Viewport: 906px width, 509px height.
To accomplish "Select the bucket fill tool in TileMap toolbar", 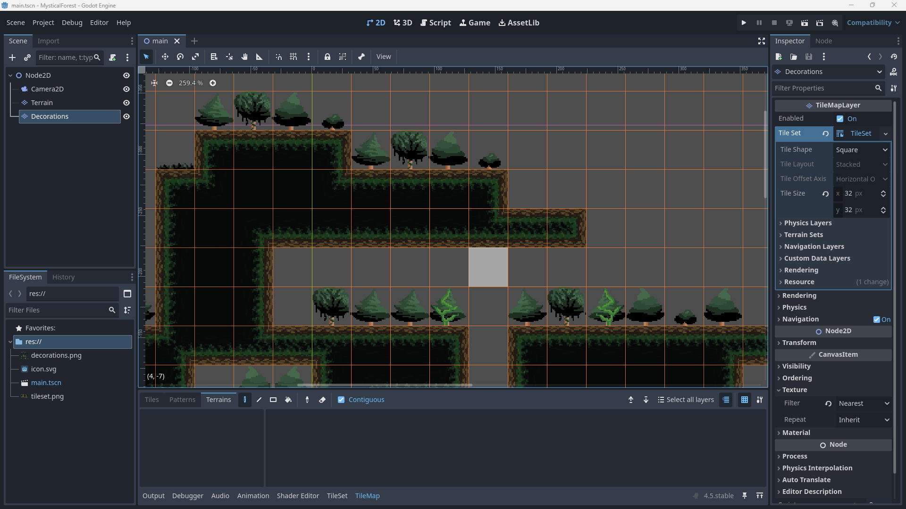I will (x=289, y=400).
